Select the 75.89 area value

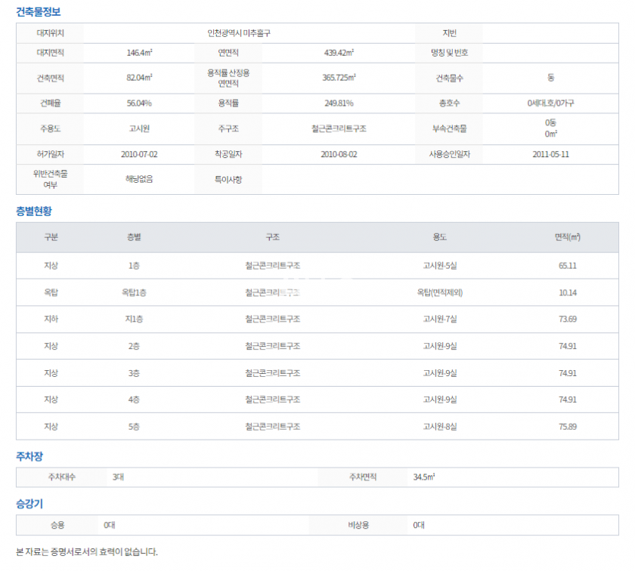[x=568, y=427]
